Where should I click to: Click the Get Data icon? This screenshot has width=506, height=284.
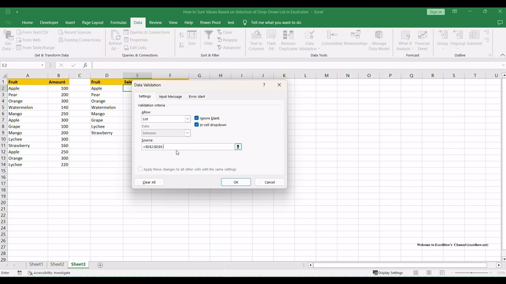click(x=8, y=35)
